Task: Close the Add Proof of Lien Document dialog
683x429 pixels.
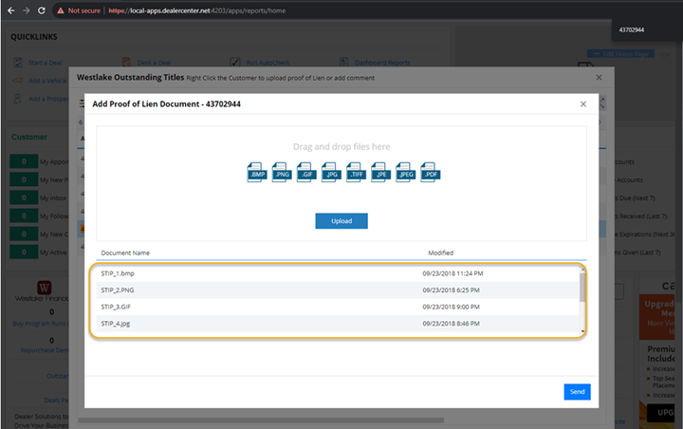Action: pos(583,104)
